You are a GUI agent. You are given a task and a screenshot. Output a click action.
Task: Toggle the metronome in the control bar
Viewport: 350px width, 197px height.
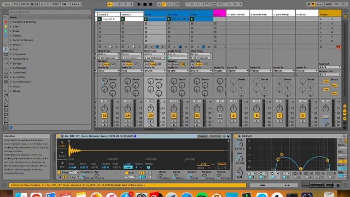click(65, 4)
